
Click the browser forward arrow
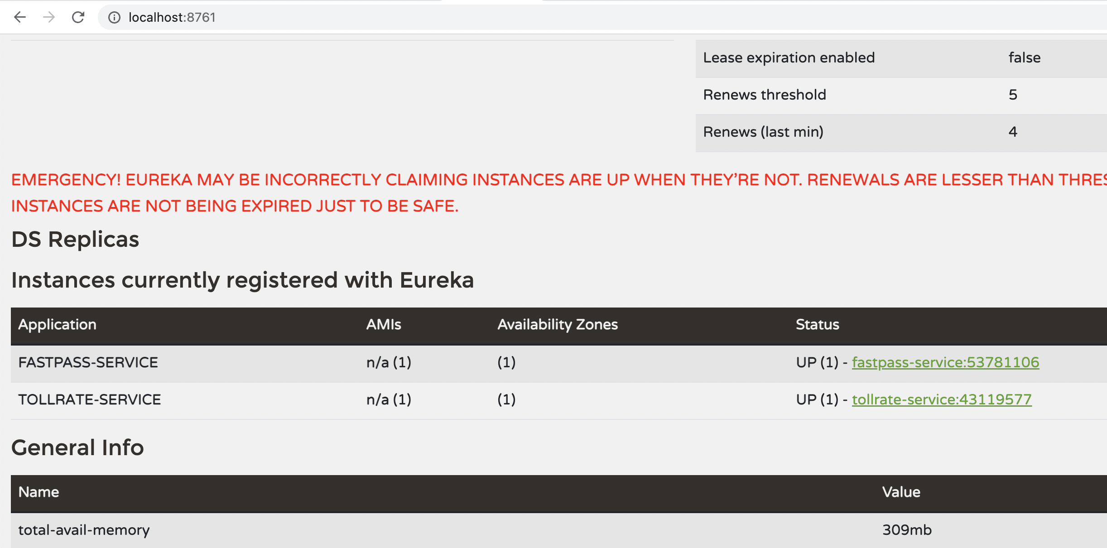pos(49,17)
